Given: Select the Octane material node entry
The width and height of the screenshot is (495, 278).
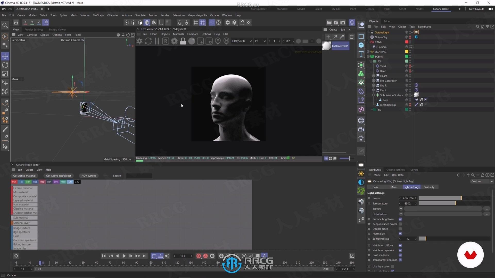Looking at the screenshot, I should click(25, 188).
